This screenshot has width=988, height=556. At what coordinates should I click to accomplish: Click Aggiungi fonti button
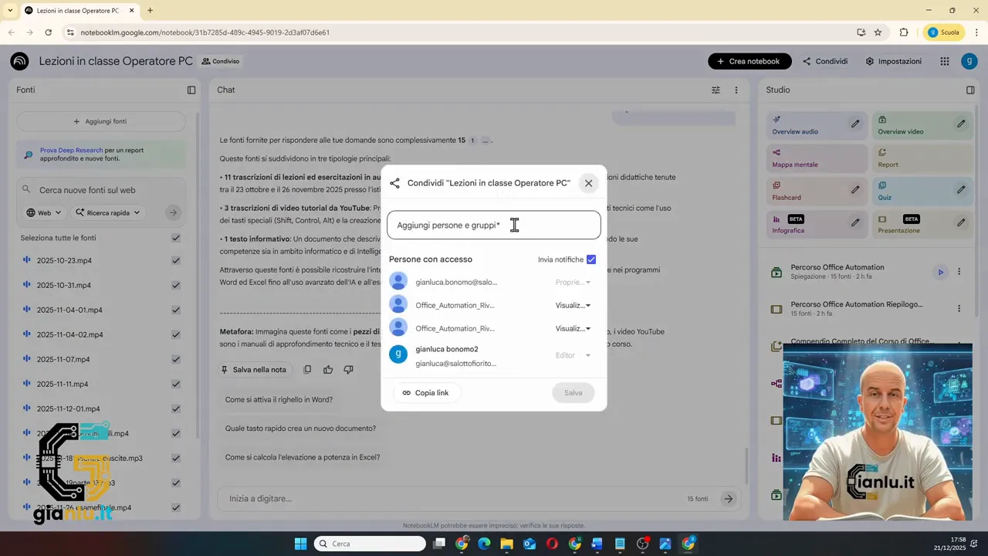100,121
